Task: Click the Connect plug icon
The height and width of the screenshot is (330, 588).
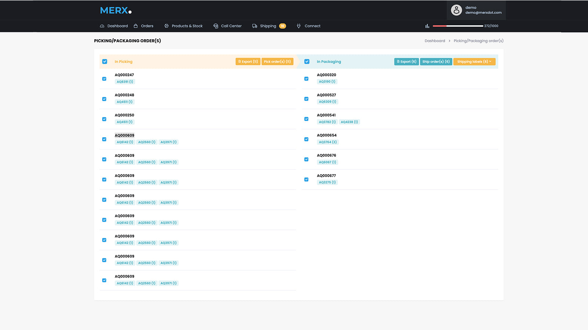Action: click(299, 26)
